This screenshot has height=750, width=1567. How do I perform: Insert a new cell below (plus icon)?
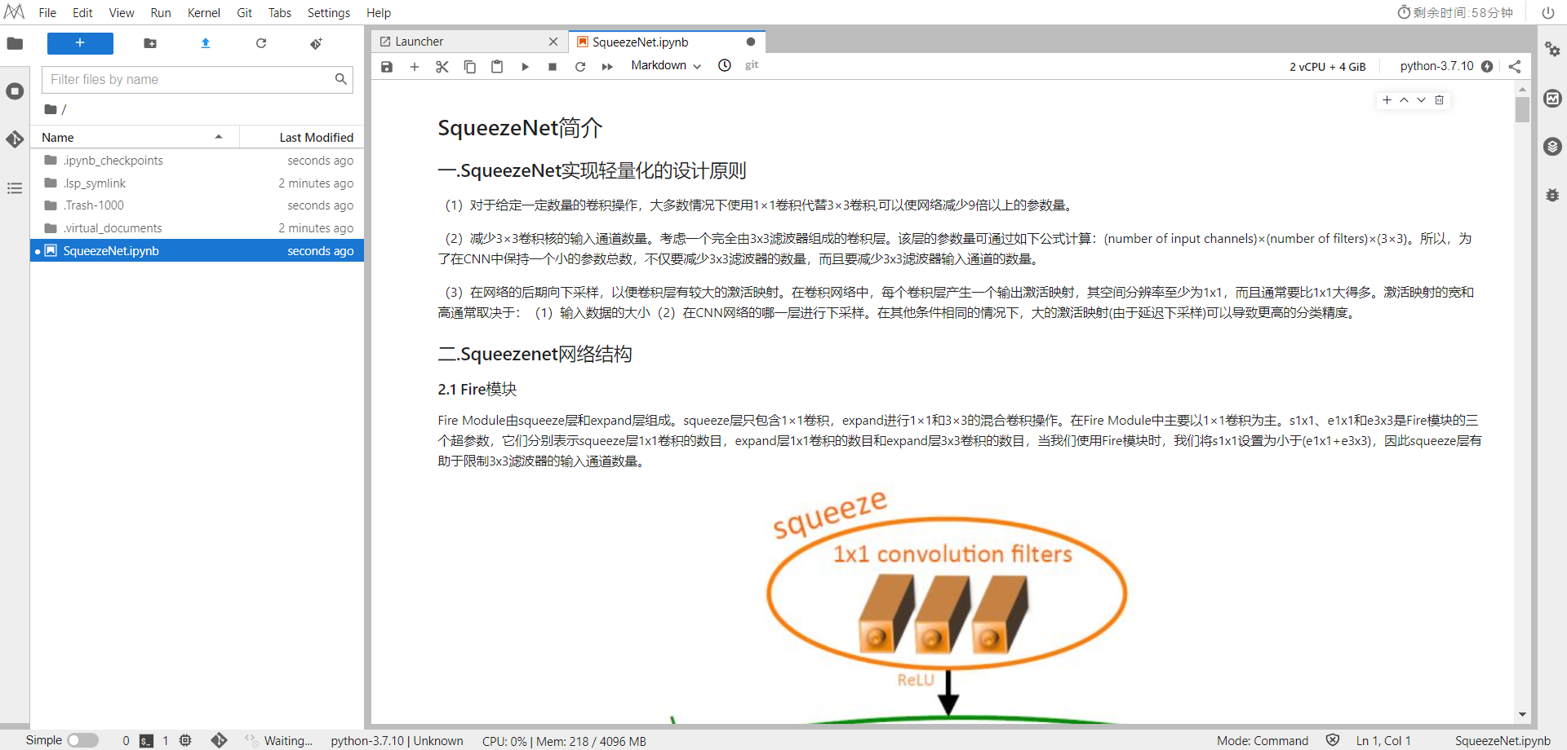[415, 66]
